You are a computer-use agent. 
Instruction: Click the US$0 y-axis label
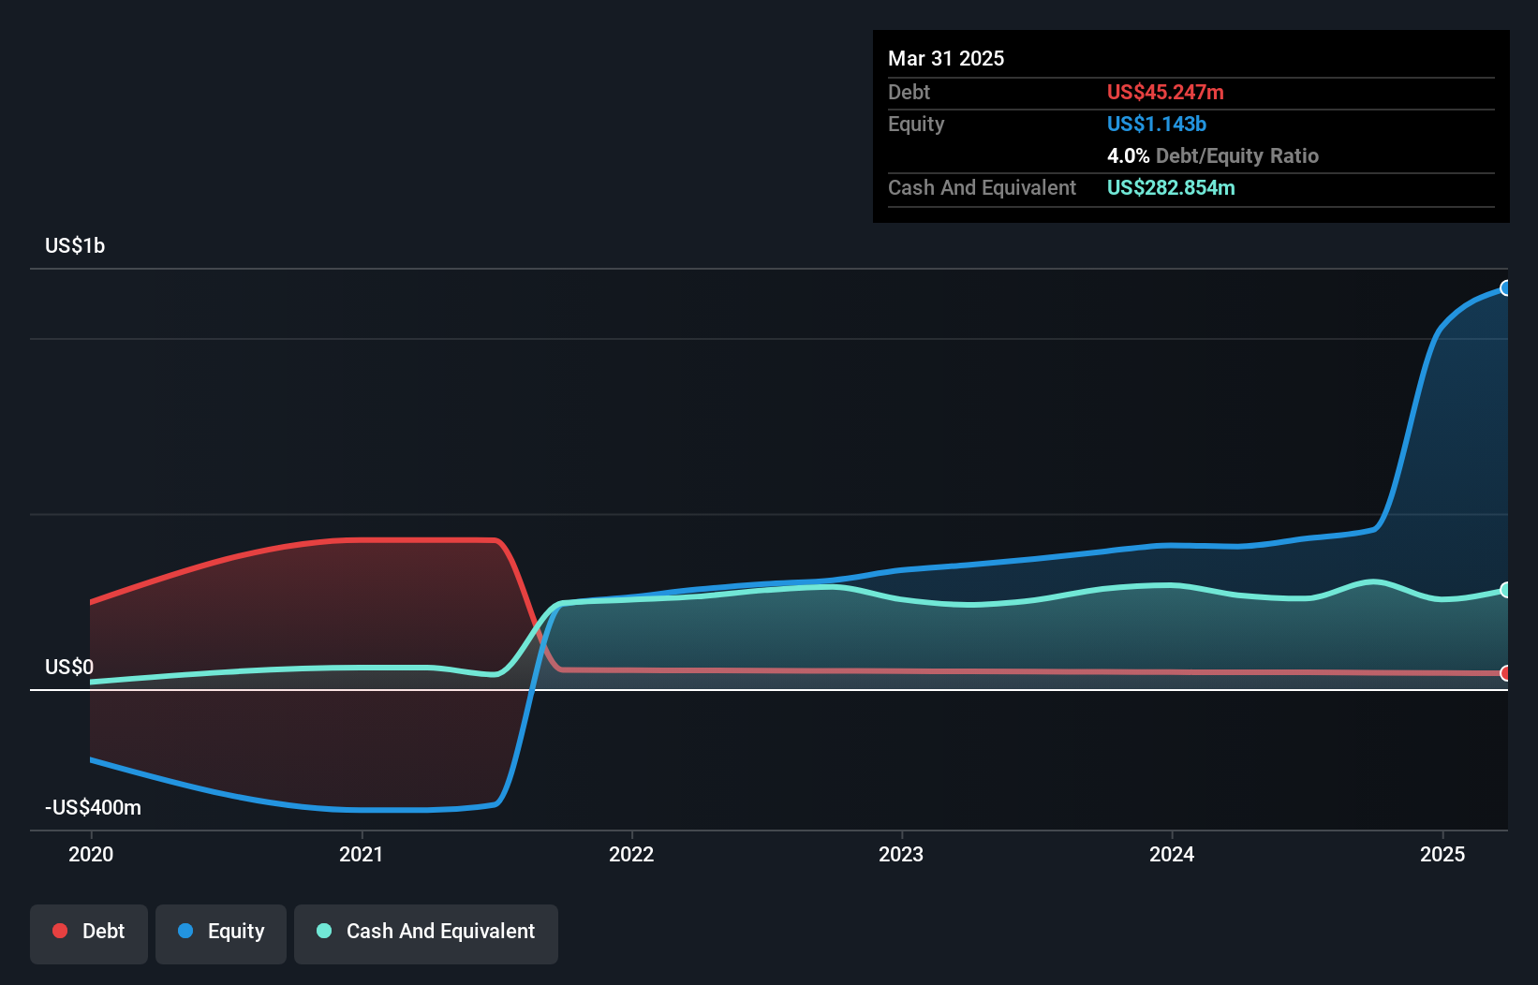point(69,667)
